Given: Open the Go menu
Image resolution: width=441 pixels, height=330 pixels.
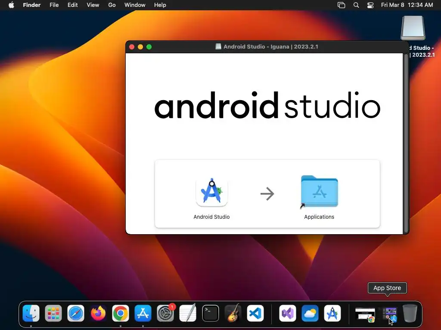Looking at the screenshot, I should [112, 5].
